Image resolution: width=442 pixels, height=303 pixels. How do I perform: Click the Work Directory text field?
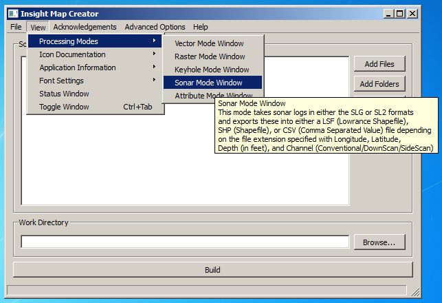(184, 242)
